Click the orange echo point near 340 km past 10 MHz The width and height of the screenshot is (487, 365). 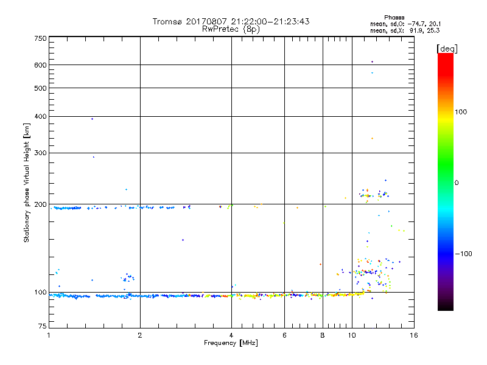point(372,139)
